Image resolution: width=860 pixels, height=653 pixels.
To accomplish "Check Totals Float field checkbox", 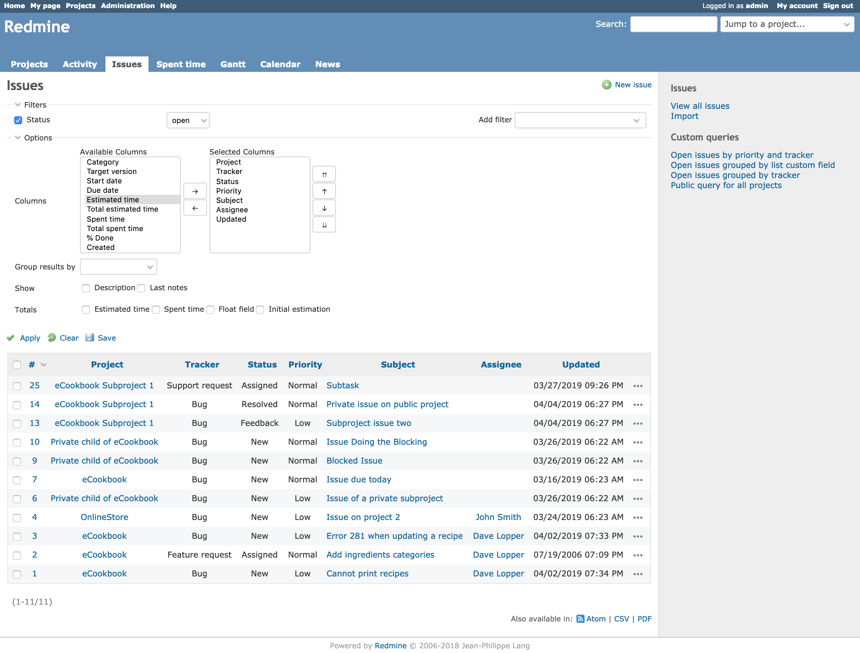I will tap(210, 309).
